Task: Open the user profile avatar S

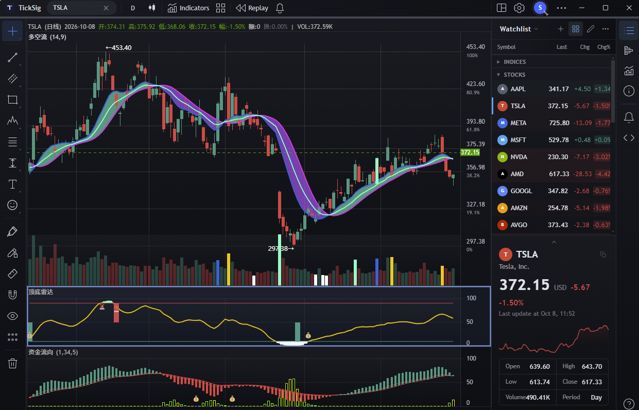Action: 540,8
